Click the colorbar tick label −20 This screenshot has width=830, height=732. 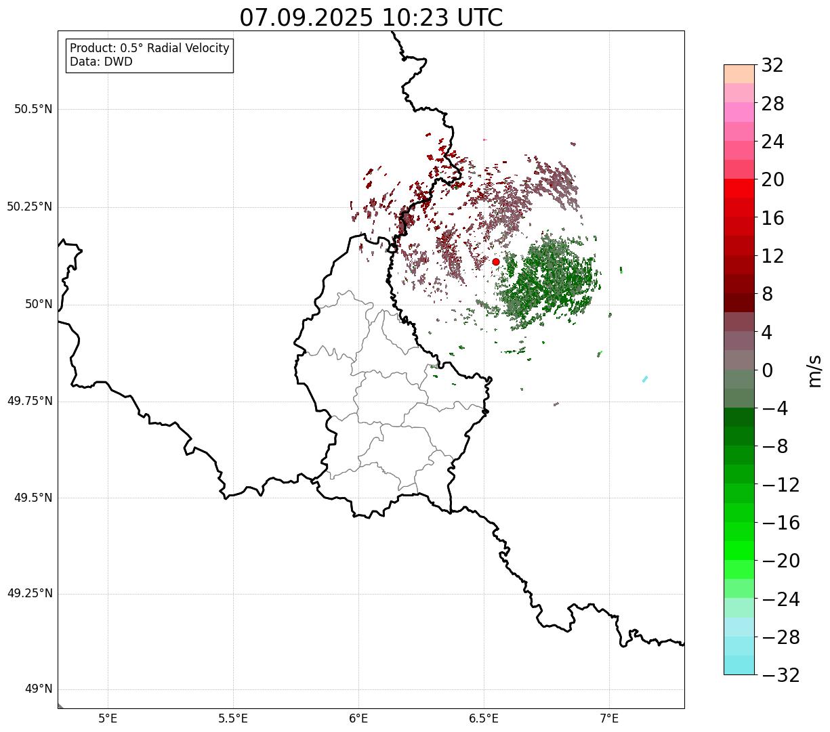point(781,561)
